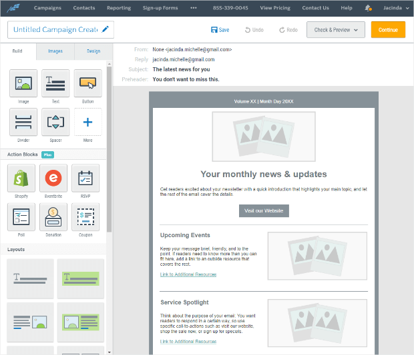Switch to the Design tab
Viewport: 414px width, 355px height.
[x=93, y=51]
